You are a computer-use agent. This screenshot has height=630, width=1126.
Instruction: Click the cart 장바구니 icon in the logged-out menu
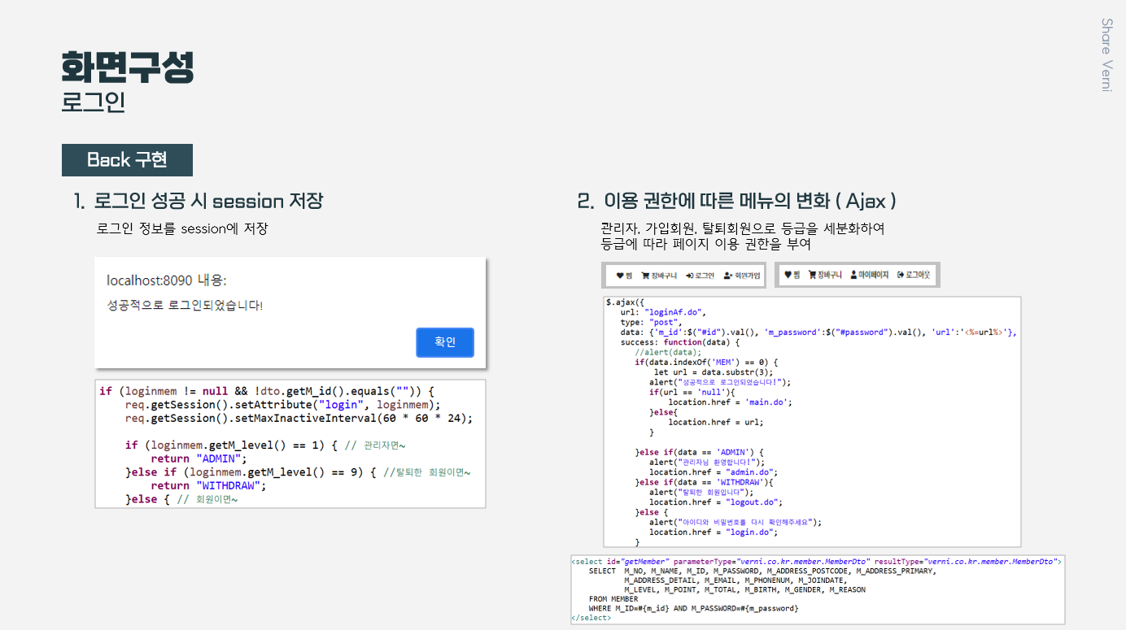pos(645,276)
